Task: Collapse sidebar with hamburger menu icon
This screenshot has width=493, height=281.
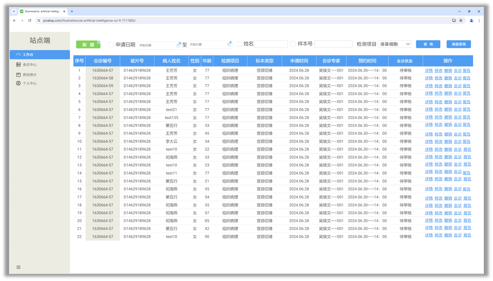Action: point(19,267)
